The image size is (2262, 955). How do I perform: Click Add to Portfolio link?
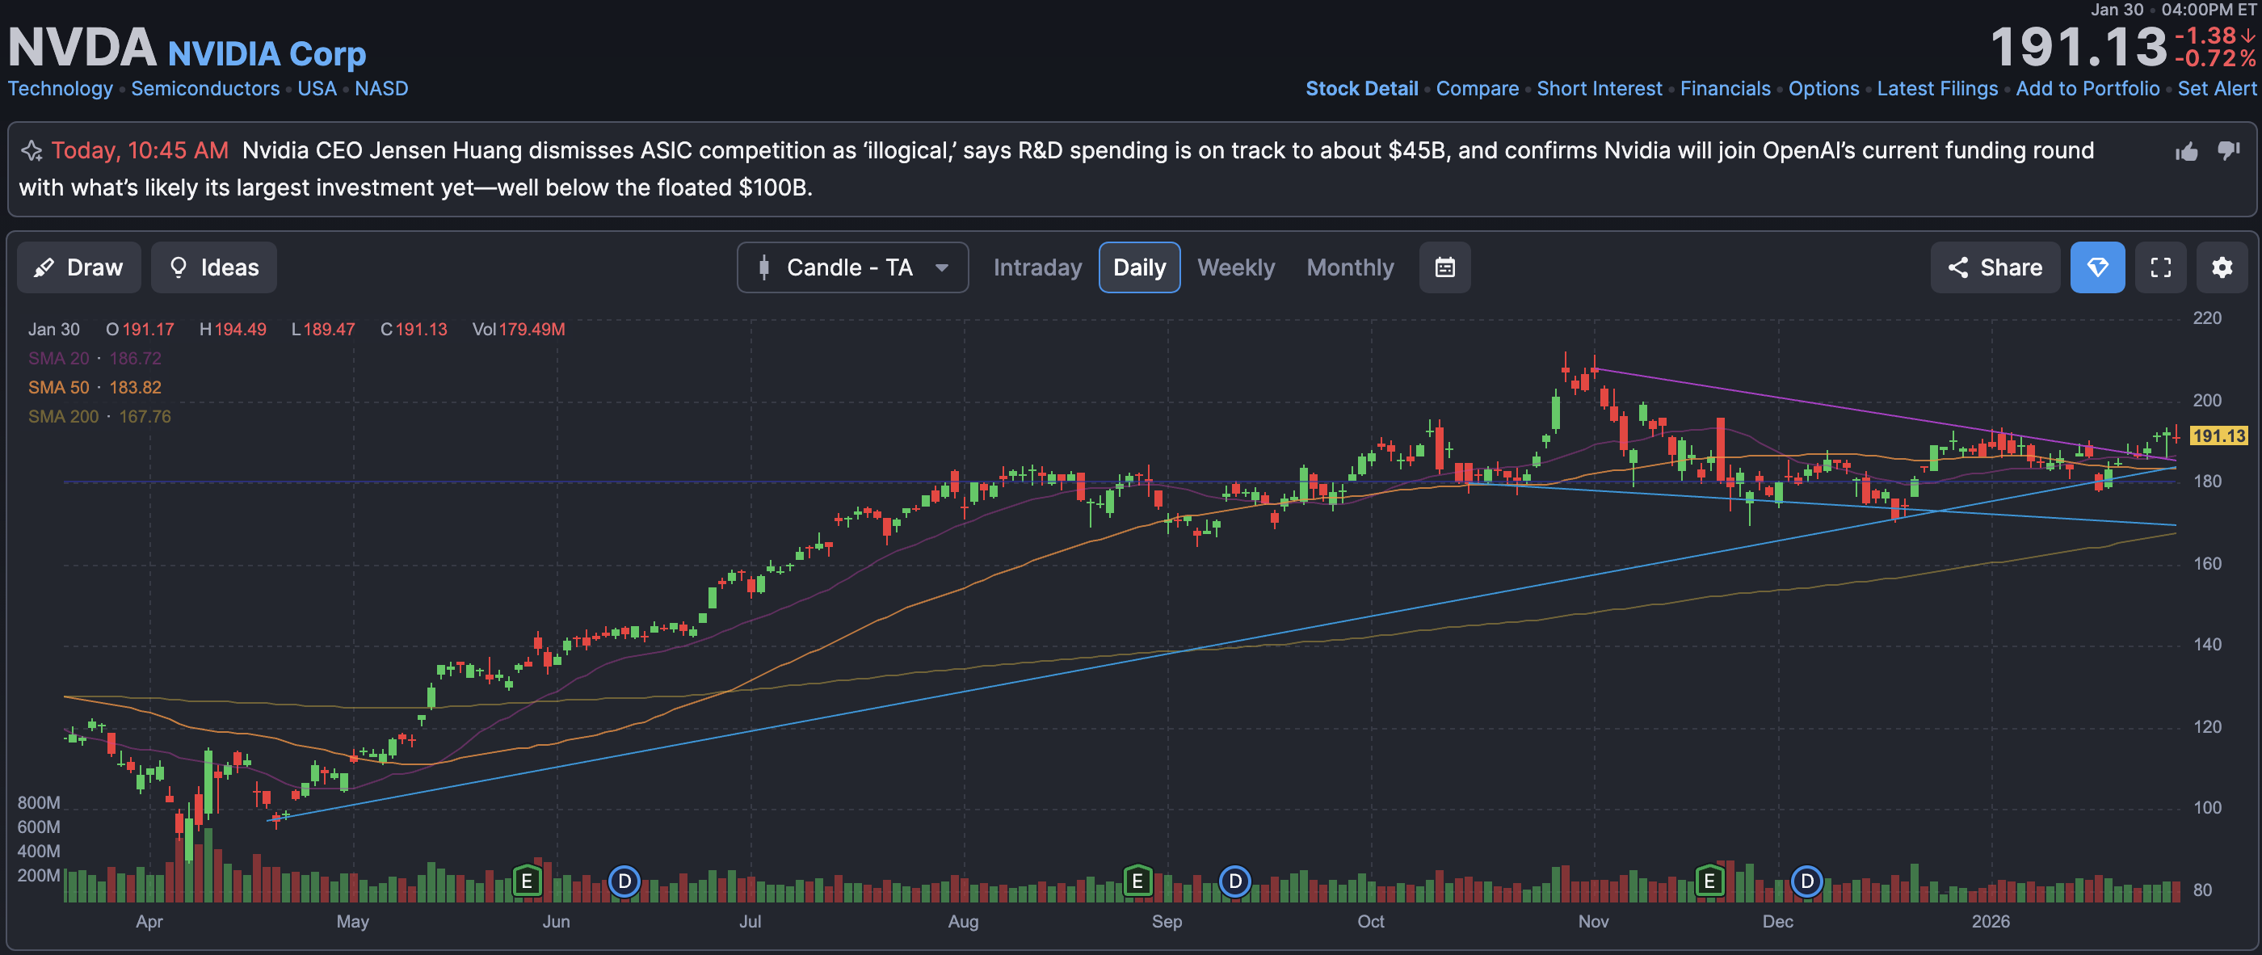click(2087, 89)
